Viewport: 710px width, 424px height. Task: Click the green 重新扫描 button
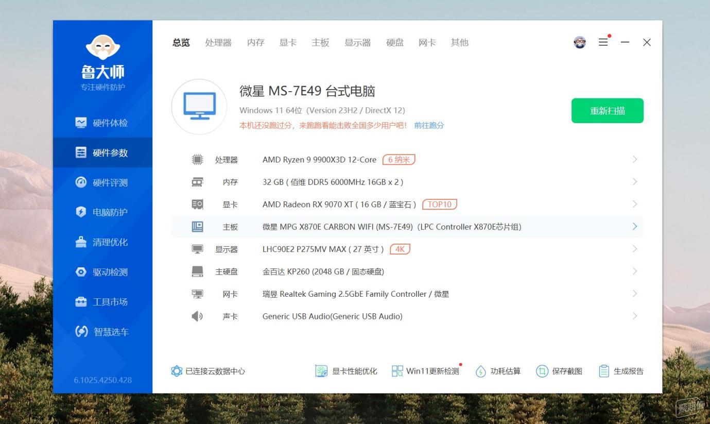608,111
